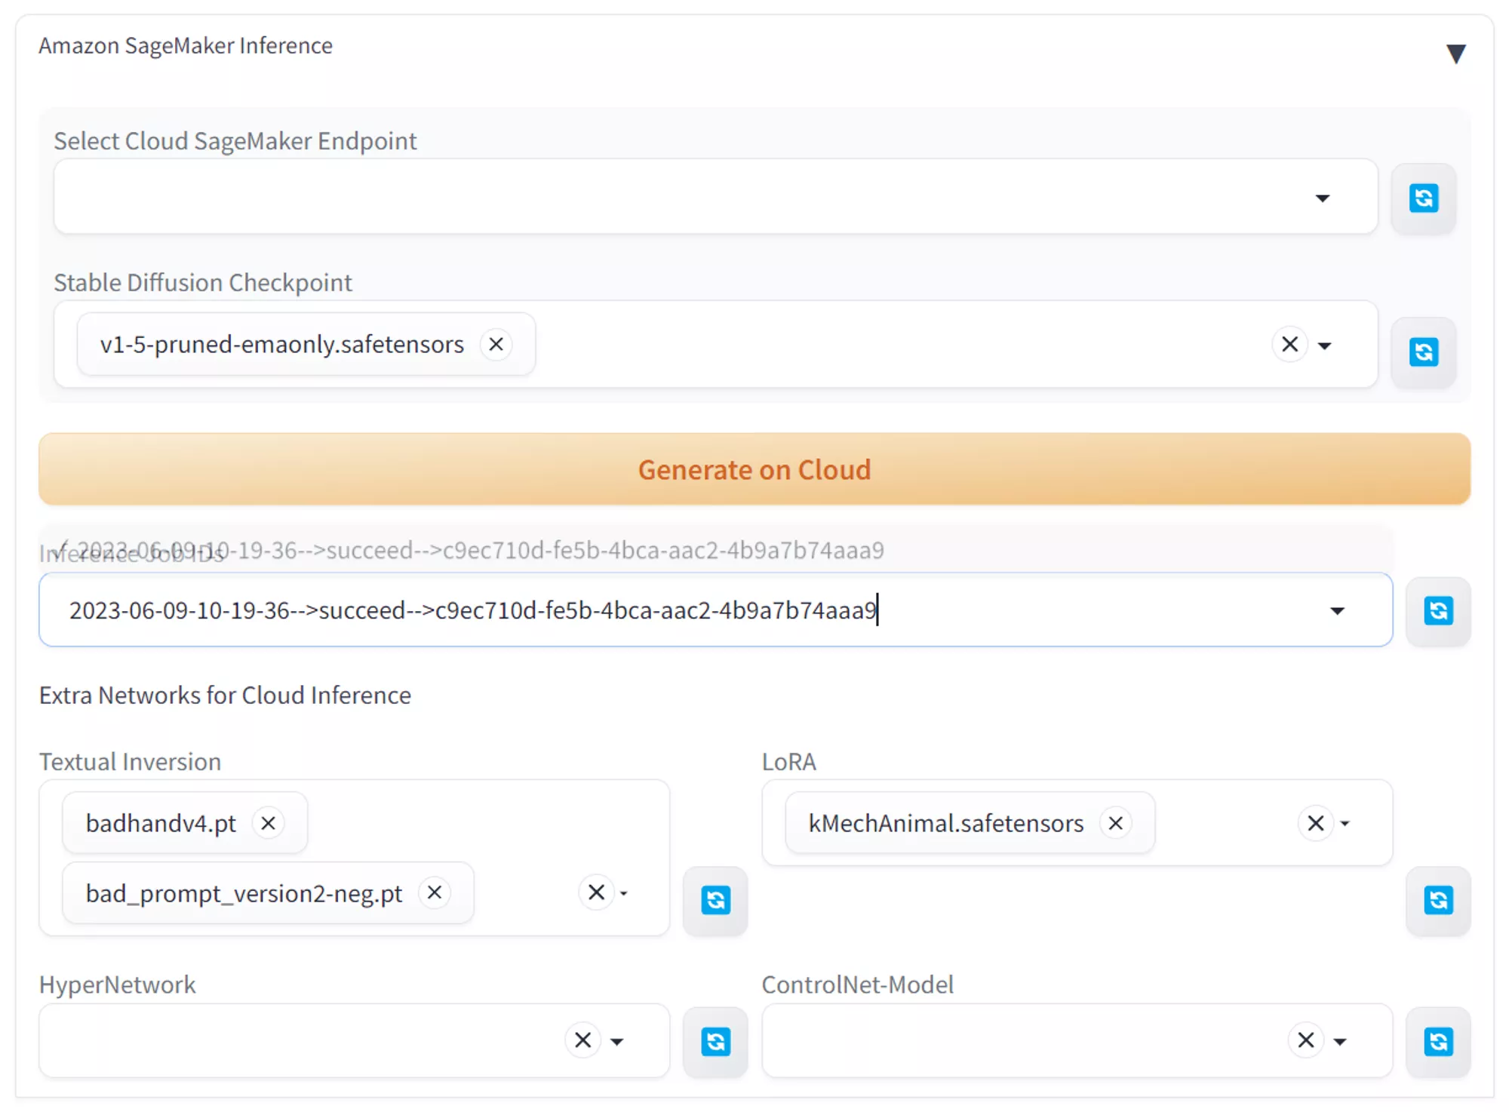Open the ControlNet-Model dropdown arrow

click(1340, 1042)
